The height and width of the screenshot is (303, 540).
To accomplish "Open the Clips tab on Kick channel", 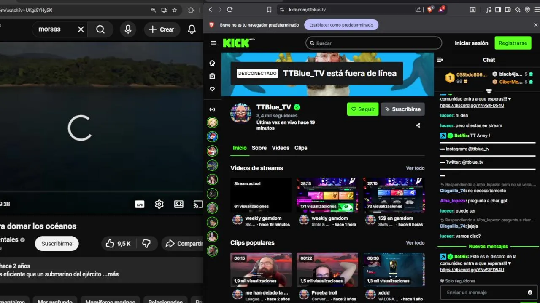I will (x=301, y=148).
